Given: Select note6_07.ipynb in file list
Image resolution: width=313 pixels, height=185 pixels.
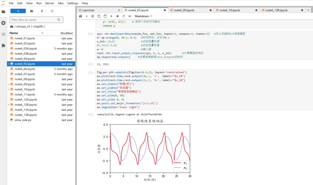Looking at the screenshot, I should 41,74.
